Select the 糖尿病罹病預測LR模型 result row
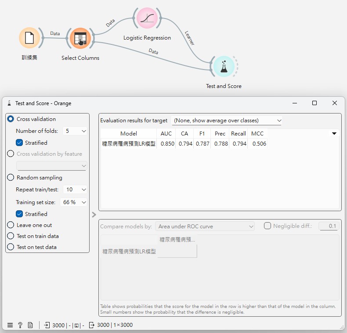 tap(129, 144)
